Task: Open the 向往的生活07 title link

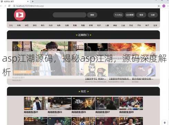Action: click(102, 112)
